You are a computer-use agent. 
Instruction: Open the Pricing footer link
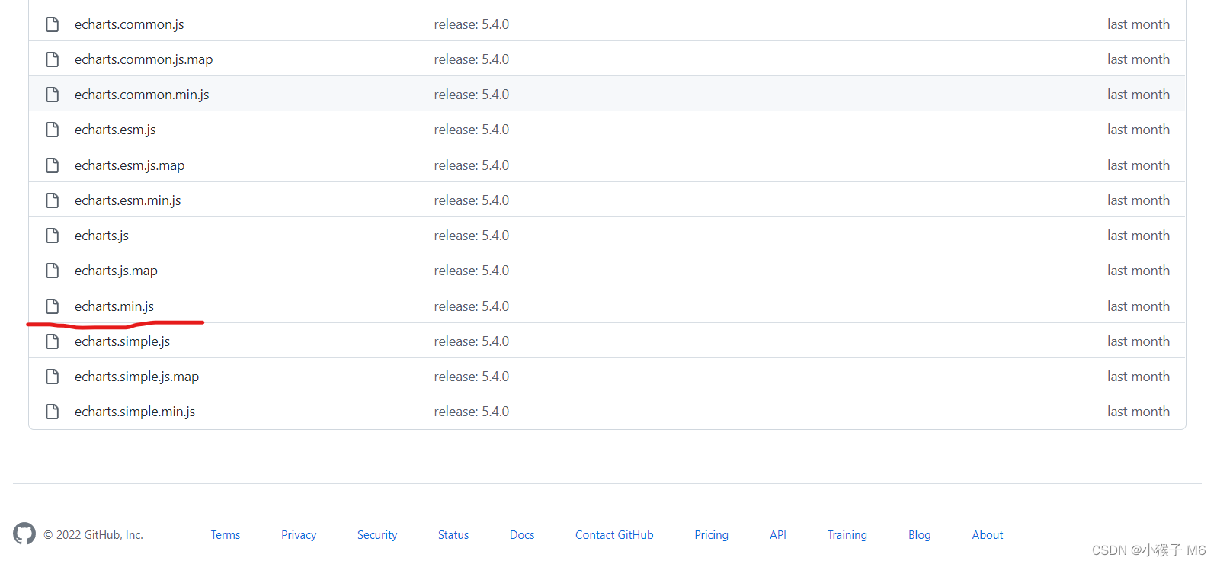tap(711, 535)
